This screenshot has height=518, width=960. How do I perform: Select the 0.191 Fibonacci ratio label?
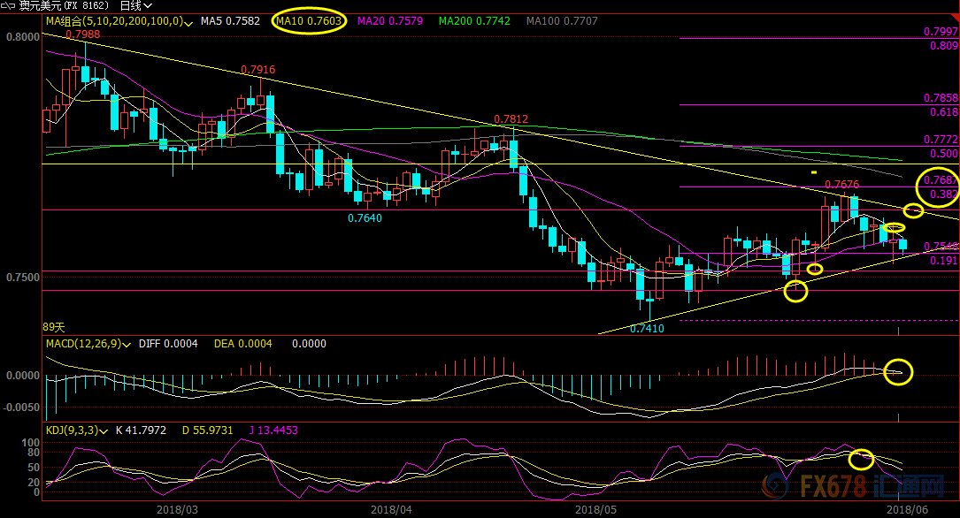click(x=944, y=261)
